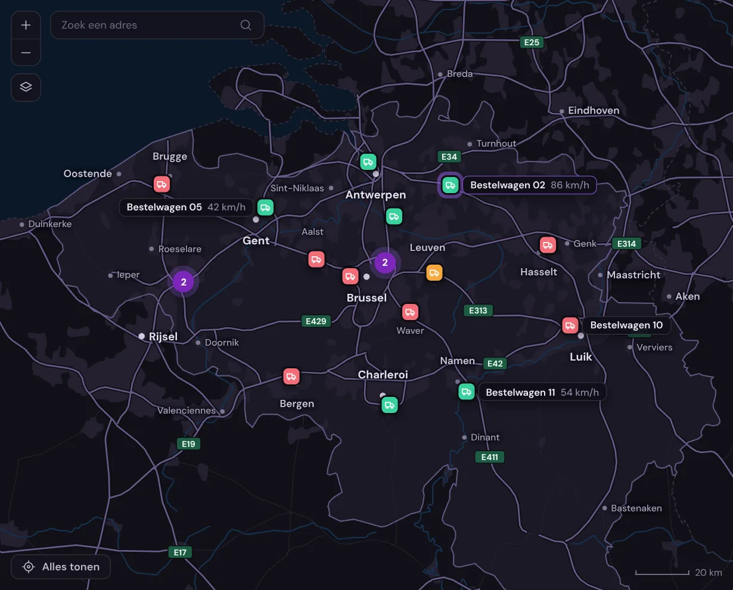Open the Bestelwagen 02 86 km/h label
This screenshot has height=590, width=733.
529,185
